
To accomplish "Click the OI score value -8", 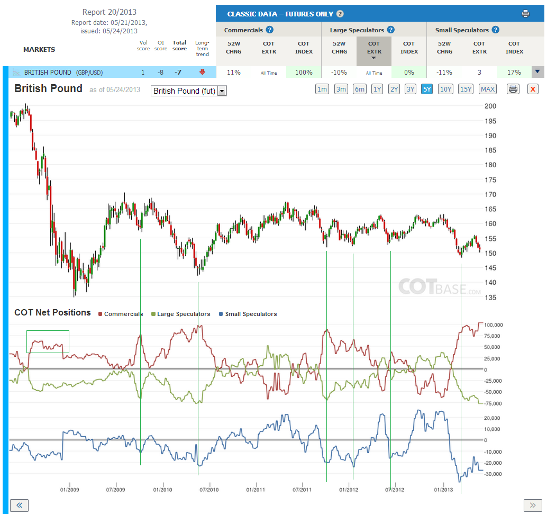I will coord(160,73).
